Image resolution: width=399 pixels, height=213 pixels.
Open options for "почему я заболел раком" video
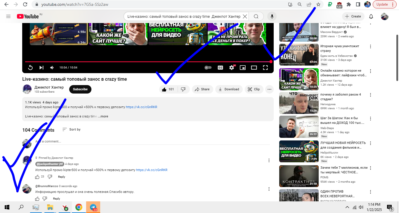371,95
